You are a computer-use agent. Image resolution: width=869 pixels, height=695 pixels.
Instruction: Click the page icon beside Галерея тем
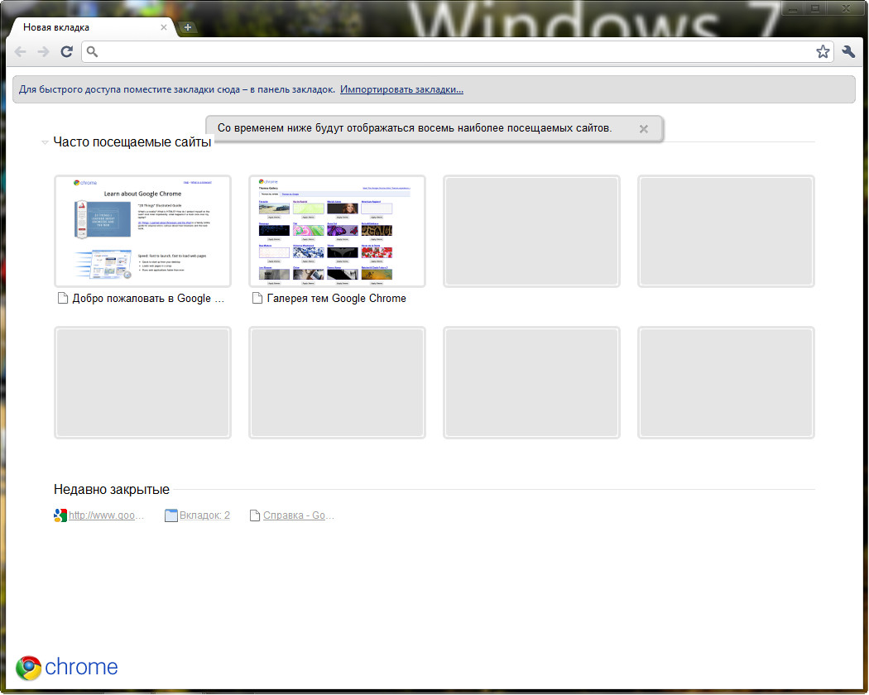pos(257,299)
